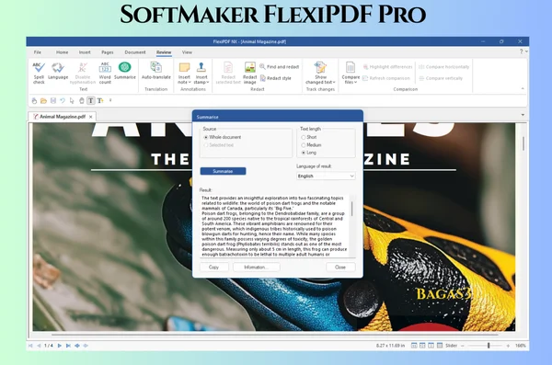Go back to previous view arrow
The height and width of the screenshot is (365, 552).
[x=77, y=346]
